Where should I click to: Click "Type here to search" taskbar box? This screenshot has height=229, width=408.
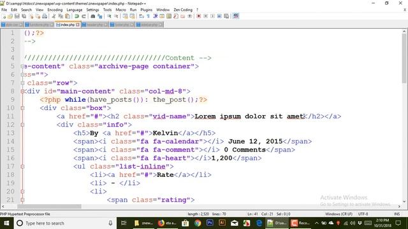[64, 223]
